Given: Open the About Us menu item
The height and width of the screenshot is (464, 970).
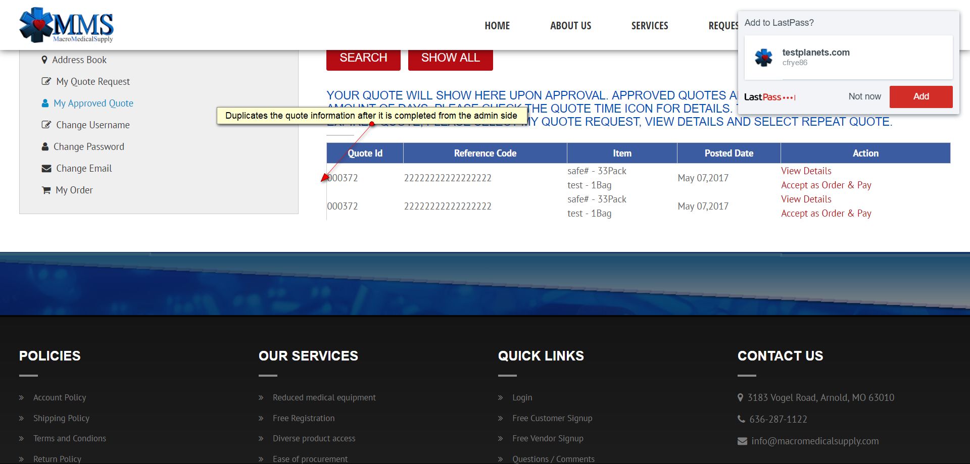Looking at the screenshot, I should (570, 26).
